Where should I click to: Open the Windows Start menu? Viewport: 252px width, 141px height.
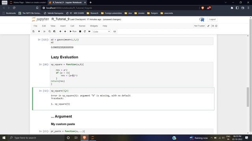[4, 137]
